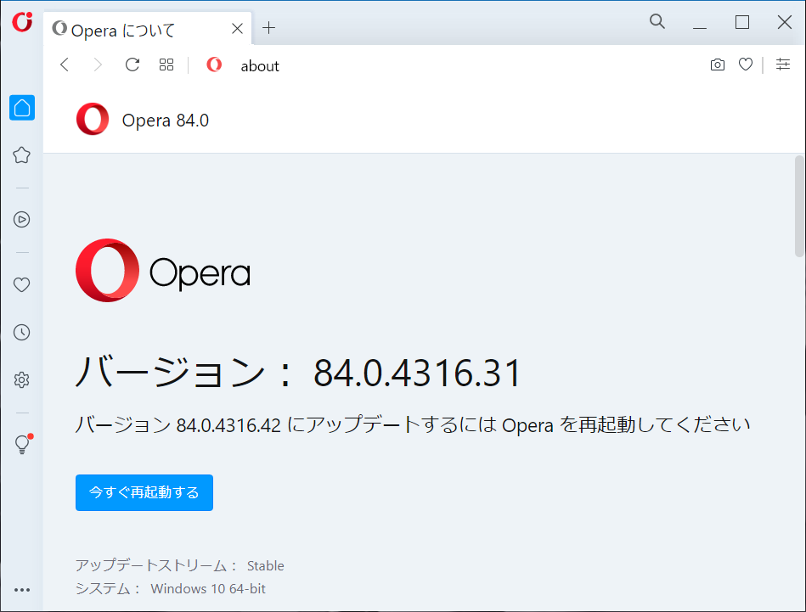Open History clock icon in sidebar
Viewport: 806px width, 612px height.
pos(21,333)
